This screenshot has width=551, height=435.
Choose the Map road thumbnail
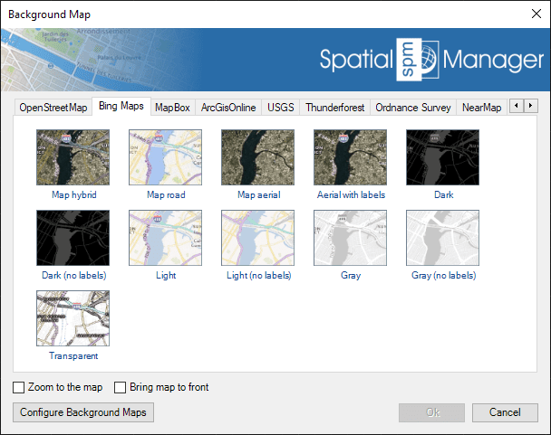(x=165, y=157)
